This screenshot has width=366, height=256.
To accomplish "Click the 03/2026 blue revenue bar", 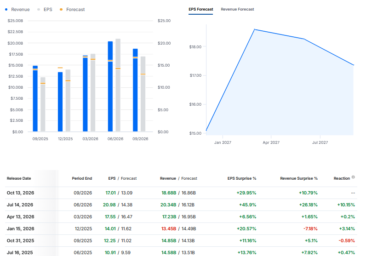I will (x=85, y=93).
